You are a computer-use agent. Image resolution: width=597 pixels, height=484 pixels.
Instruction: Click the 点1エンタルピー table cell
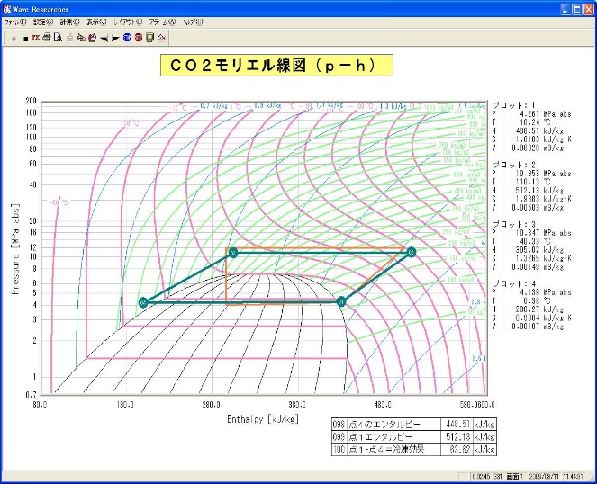[x=393, y=436]
